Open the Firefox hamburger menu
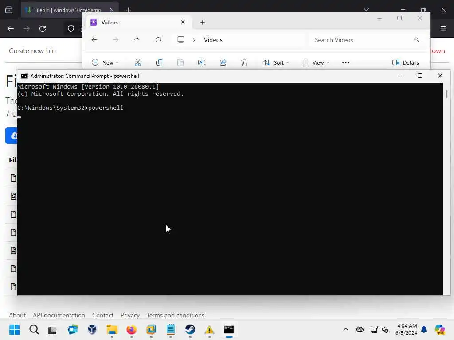454x340 pixels. [x=443, y=28]
